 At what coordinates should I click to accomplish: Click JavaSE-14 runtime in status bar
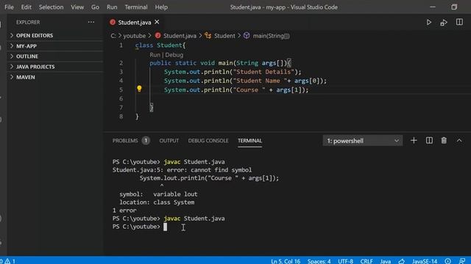pyautogui.click(x=425, y=261)
